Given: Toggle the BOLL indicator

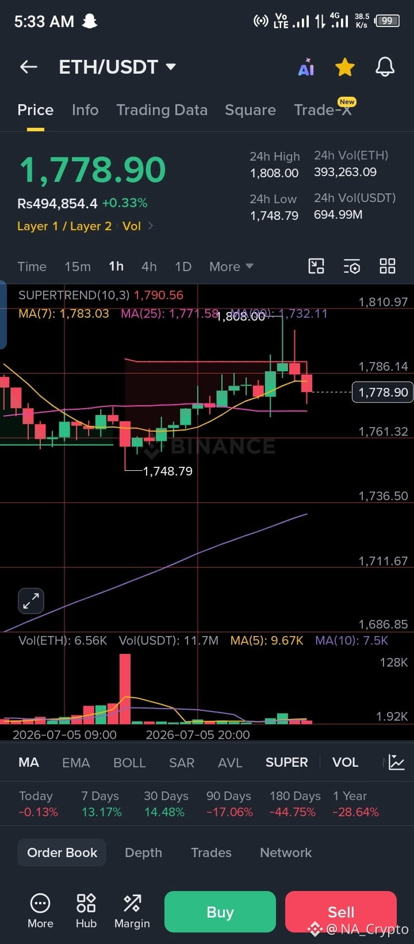Looking at the screenshot, I should (x=129, y=763).
